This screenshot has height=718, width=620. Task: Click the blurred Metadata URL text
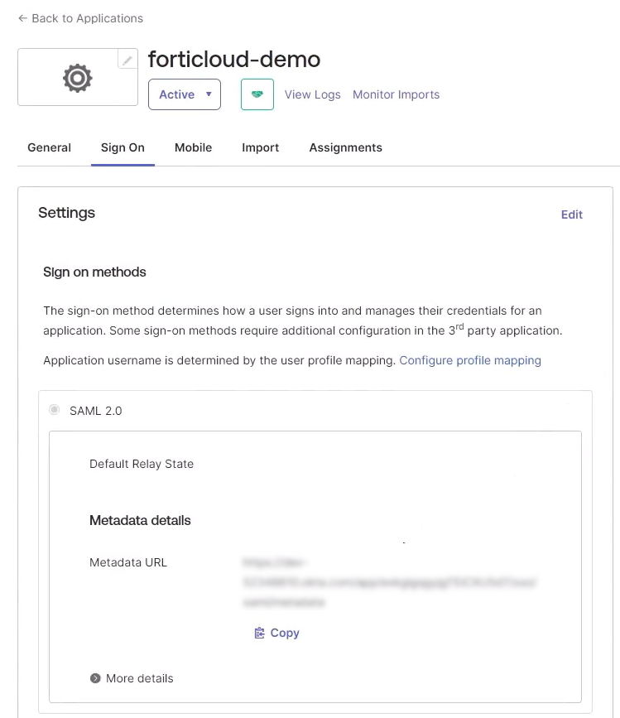coord(389,582)
